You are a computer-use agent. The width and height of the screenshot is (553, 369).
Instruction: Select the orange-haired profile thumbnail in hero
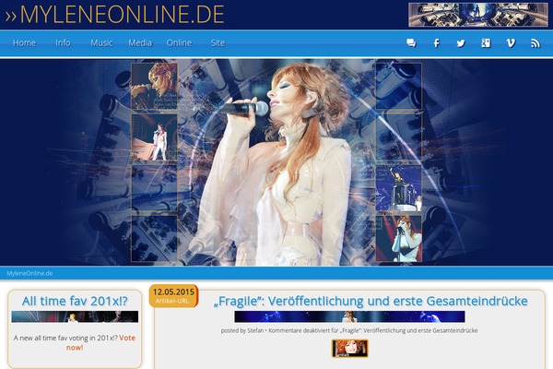coord(155,86)
